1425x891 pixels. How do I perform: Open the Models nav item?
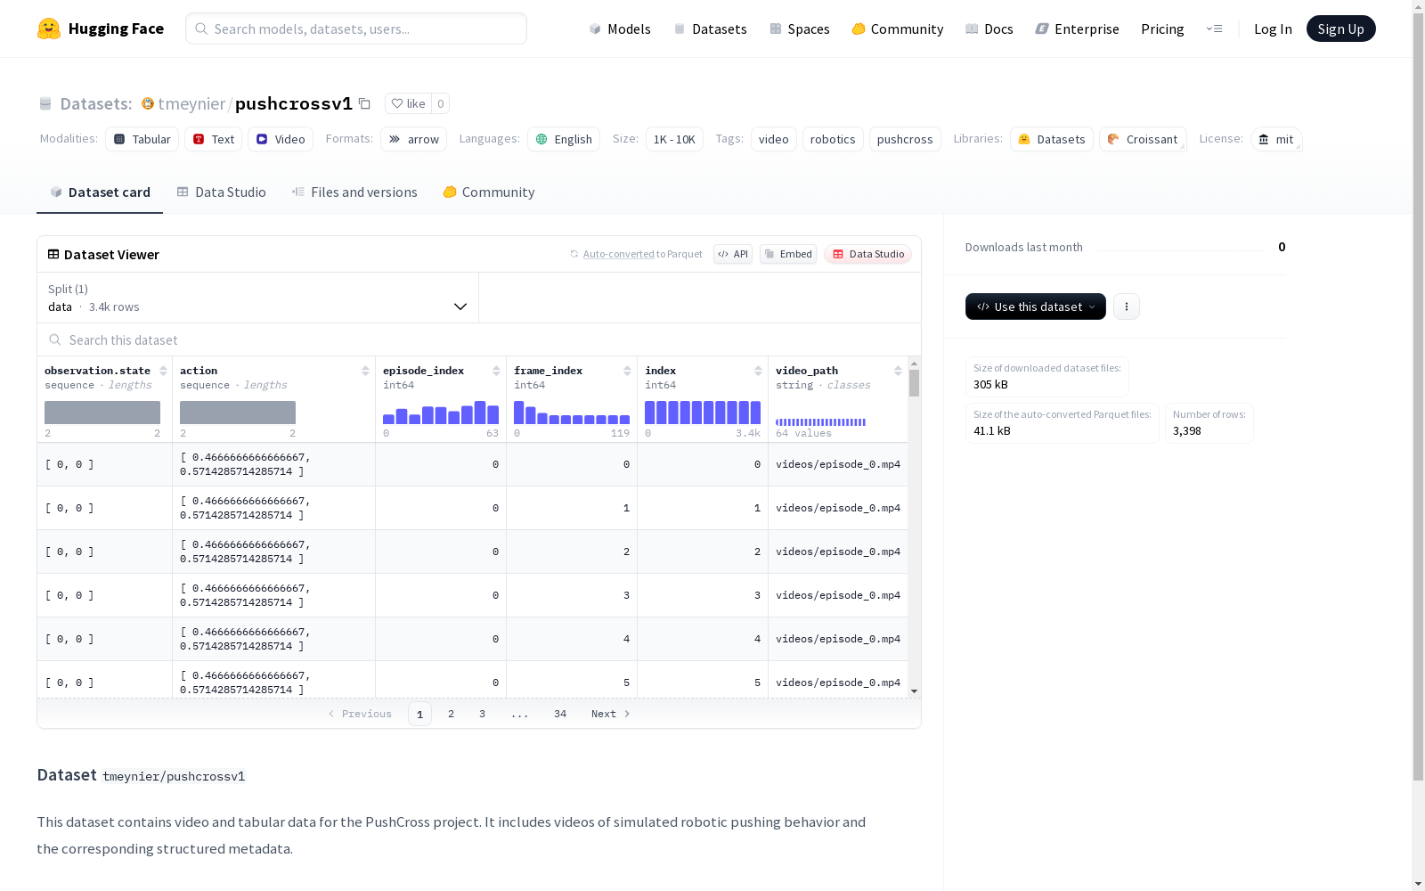pyautogui.click(x=620, y=29)
